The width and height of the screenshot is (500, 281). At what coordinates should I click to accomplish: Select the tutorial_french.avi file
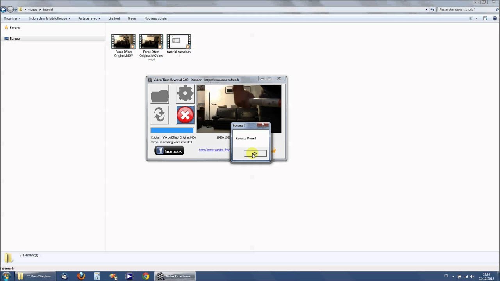[179, 46]
